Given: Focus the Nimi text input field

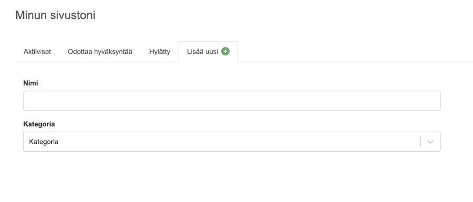Looking at the screenshot, I should click(231, 101).
